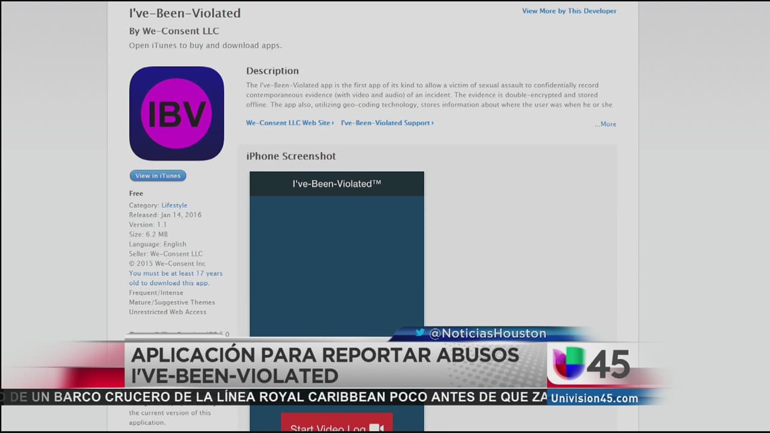This screenshot has width=770, height=433.
Task: Click the 17 years age requirement link
Action: click(175, 278)
